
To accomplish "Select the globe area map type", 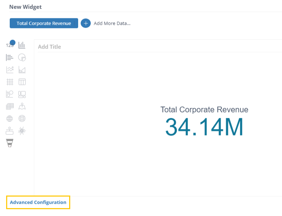I will [x=10, y=119].
